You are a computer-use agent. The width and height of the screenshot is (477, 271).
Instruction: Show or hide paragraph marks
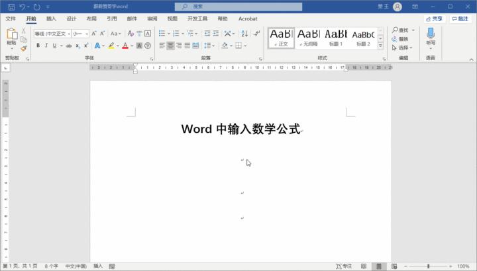tap(257, 34)
